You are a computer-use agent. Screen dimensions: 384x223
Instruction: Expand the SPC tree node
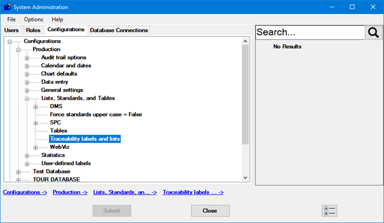pos(36,123)
